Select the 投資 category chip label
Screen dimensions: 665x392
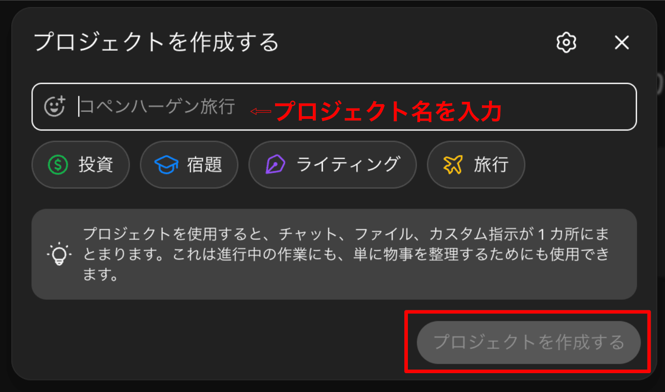pyautogui.click(x=96, y=165)
